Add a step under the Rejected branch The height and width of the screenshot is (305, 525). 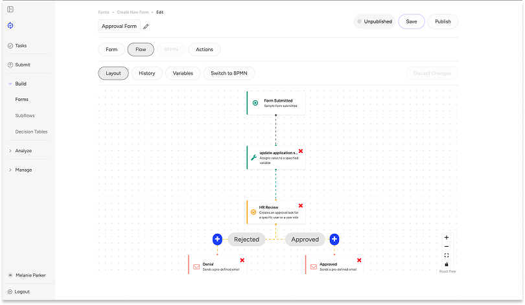[x=217, y=240]
